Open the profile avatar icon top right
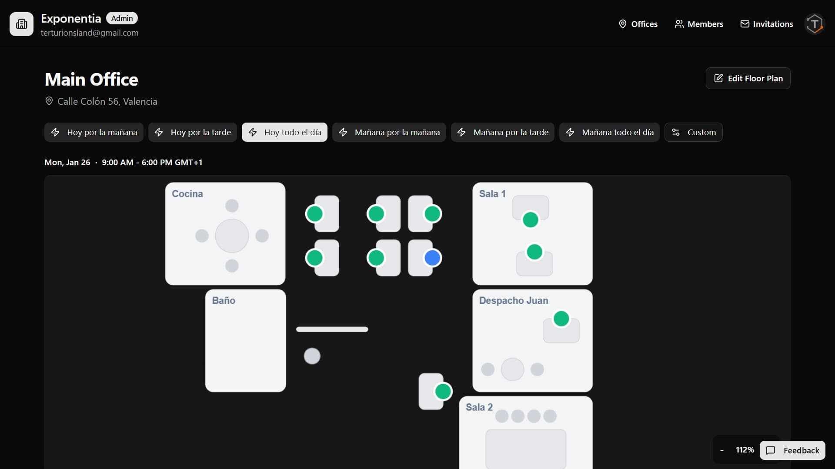This screenshot has width=835, height=469. point(814,24)
